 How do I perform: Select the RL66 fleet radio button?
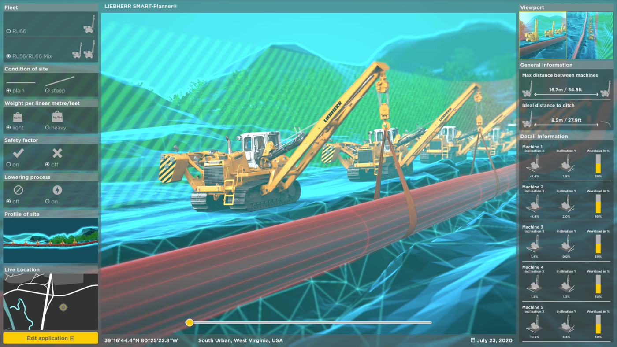click(8, 31)
